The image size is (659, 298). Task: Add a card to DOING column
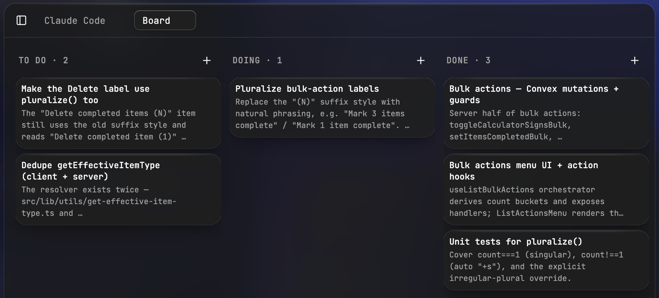421,60
